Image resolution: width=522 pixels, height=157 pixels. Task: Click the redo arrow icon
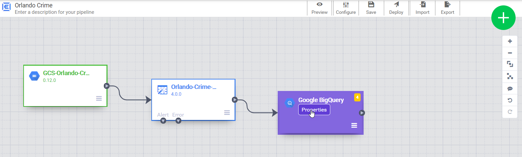[510, 112]
